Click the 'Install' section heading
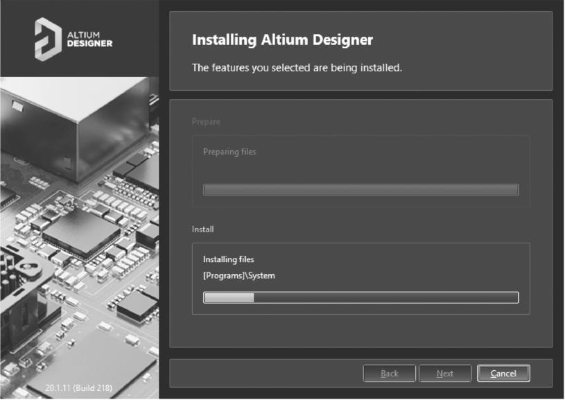The image size is (565, 400). click(203, 229)
